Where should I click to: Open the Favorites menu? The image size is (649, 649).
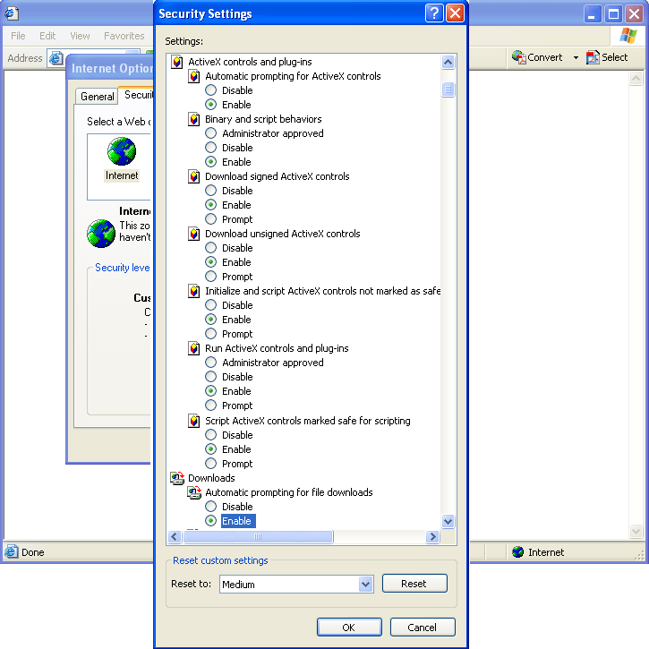click(124, 36)
